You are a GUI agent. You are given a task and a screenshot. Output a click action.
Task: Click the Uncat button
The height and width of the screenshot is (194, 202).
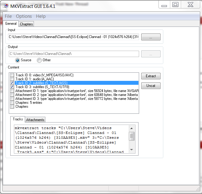tap(151, 86)
